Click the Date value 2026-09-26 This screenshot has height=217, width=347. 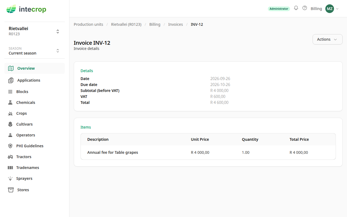(220, 79)
